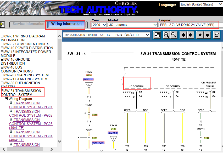Open Transmission Control System - PG02 link
Screen dimensions: 223x153
(31, 113)
